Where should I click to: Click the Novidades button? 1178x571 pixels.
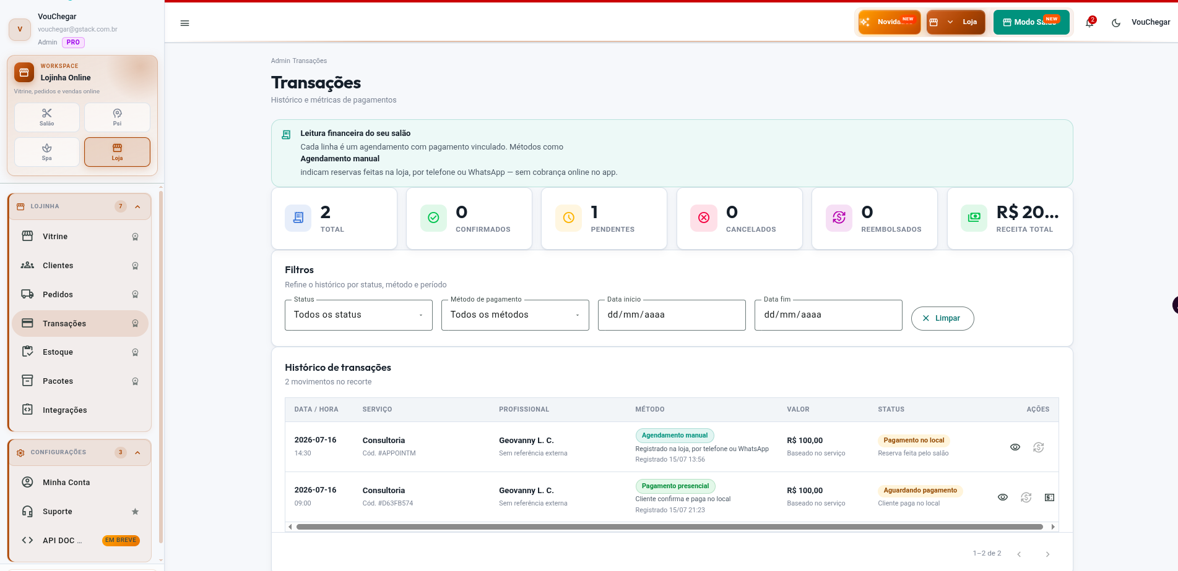click(x=889, y=22)
